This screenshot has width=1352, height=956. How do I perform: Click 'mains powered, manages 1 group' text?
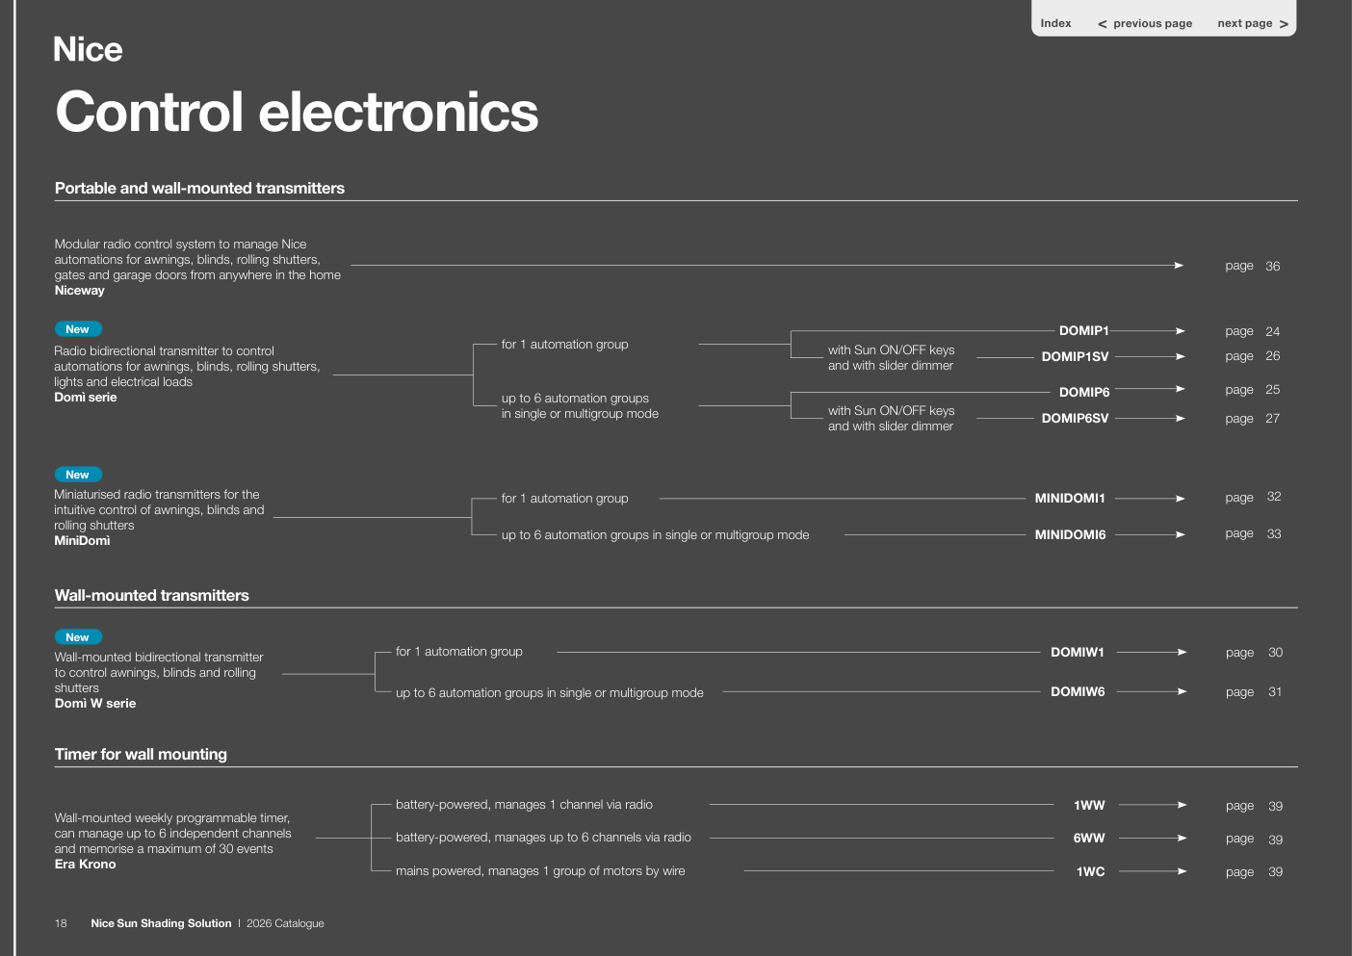click(x=540, y=871)
